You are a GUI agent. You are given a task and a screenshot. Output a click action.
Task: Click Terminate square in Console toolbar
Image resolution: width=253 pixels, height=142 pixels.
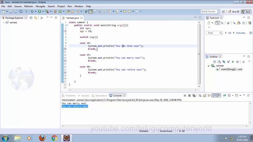[x=185, y=95]
